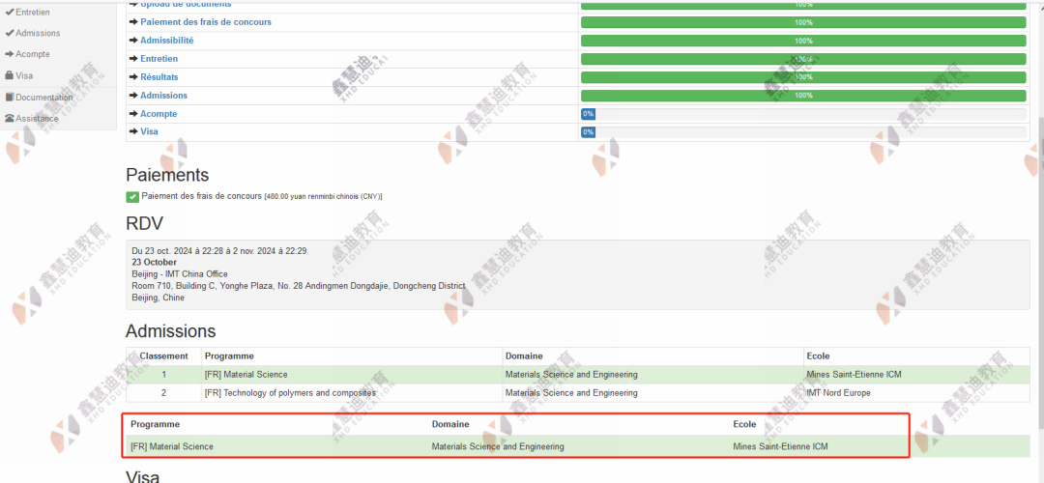This screenshot has width=1044, height=483.
Task: Open Assistance in the sidebar
Action: coord(37,119)
